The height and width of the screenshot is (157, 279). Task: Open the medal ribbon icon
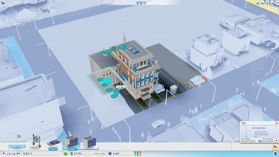coord(258,3)
